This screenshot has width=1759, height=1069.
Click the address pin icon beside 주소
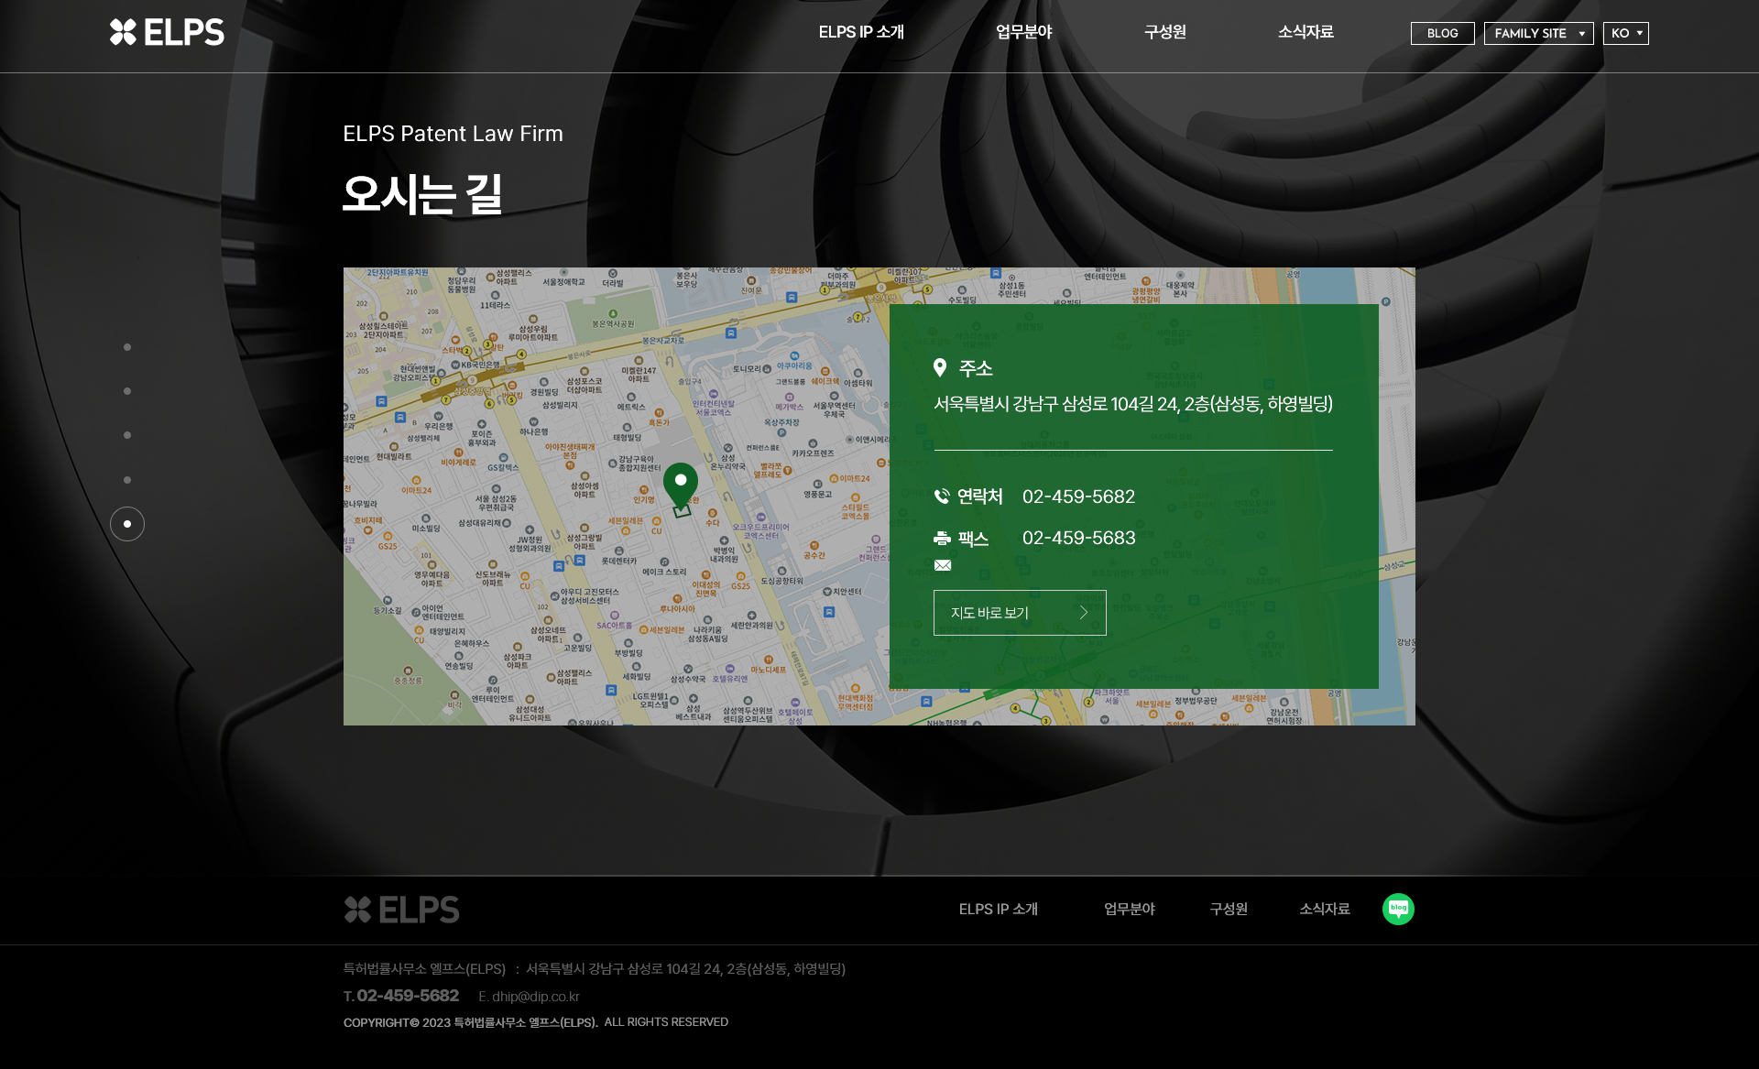(x=940, y=368)
